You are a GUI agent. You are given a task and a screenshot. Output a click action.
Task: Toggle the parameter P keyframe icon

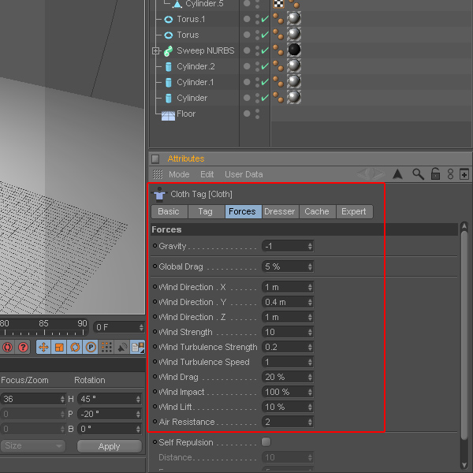pos(91,347)
